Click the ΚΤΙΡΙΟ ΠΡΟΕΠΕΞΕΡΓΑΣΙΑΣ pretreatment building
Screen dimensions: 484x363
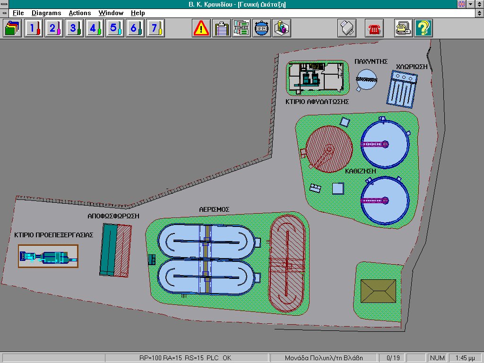click(48, 257)
